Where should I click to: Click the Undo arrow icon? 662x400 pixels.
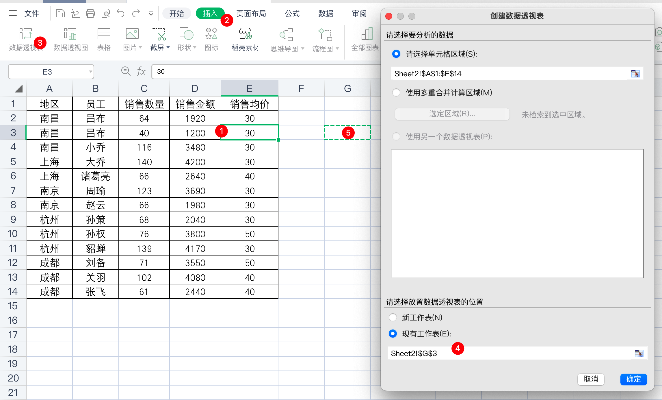(120, 13)
